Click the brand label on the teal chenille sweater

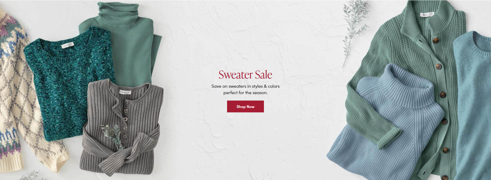[x=68, y=45]
